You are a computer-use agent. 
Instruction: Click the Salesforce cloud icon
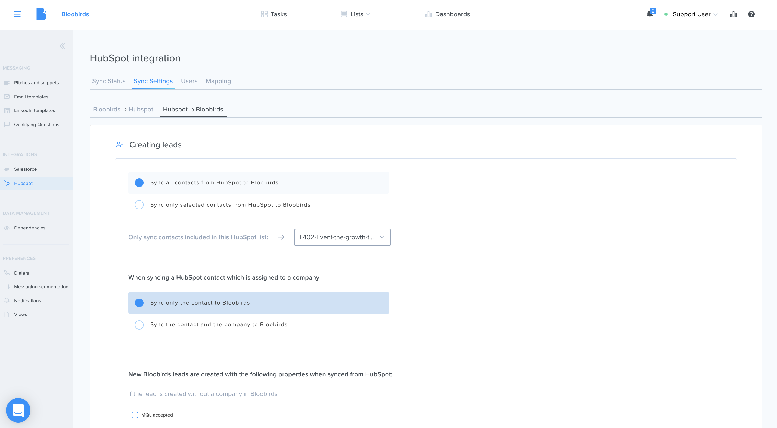pos(7,169)
